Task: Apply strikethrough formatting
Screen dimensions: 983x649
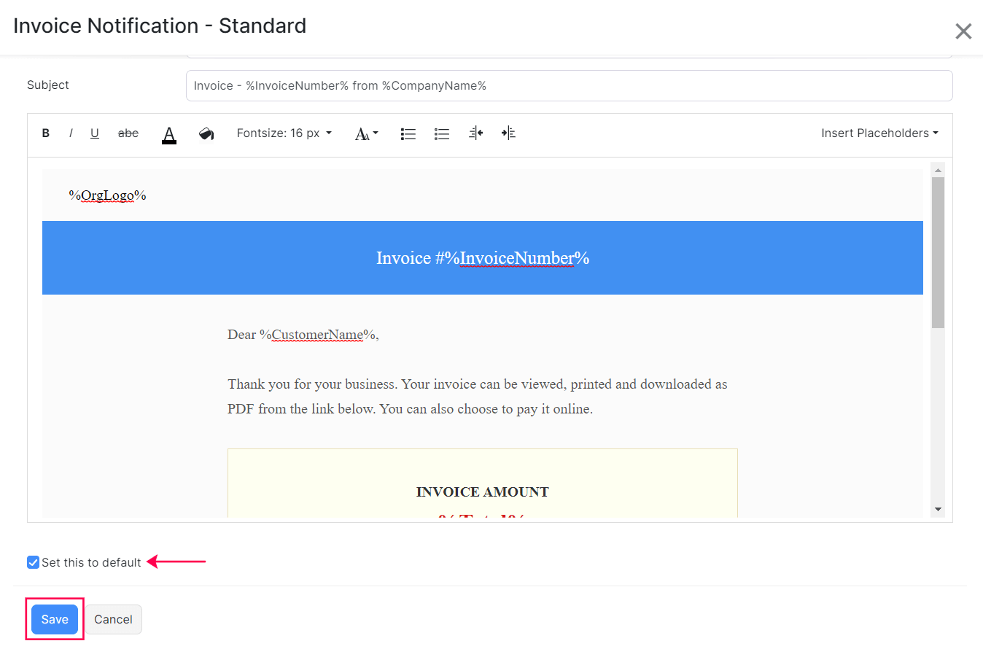Action: 128,133
